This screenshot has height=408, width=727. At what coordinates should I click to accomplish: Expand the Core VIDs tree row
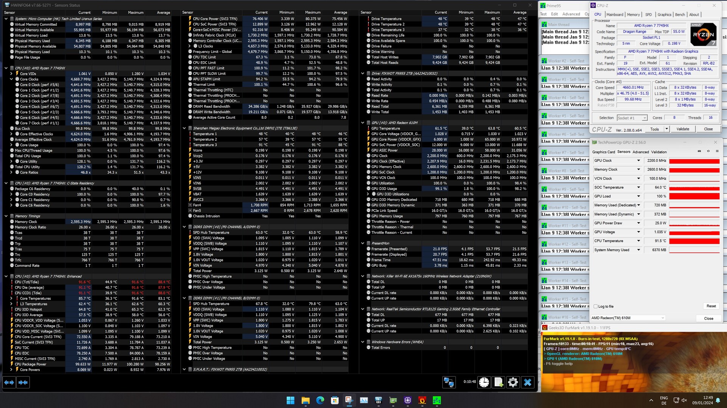click(x=11, y=74)
